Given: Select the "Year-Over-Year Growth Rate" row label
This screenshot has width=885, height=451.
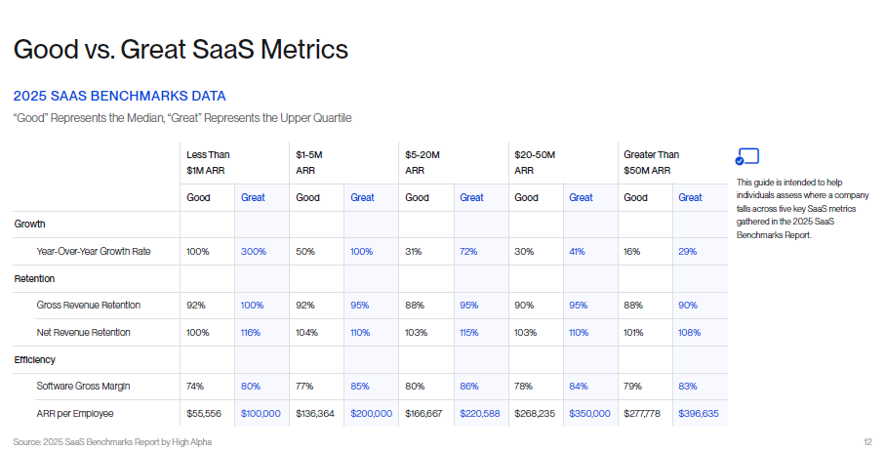Looking at the screenshot, I should tap(94, 252).
